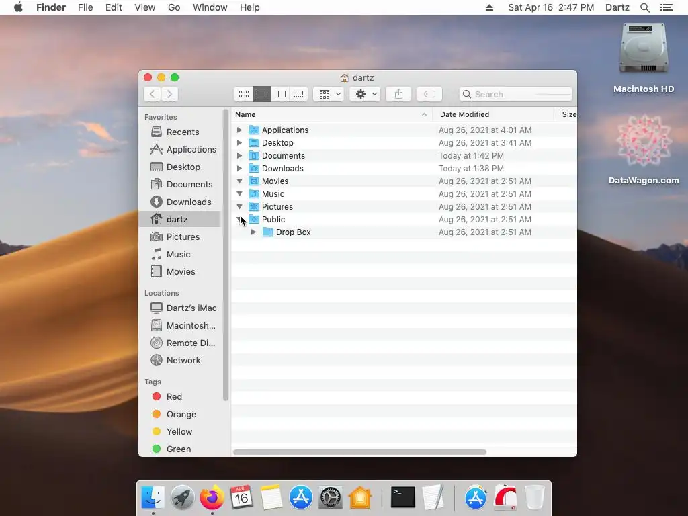Viewport: 688px width, 516px height.
Task: Select dartz home folder in sidebar
Action: 180,220
